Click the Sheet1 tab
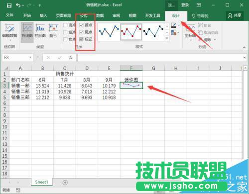Screen dimensions: 249x194 click(x=41, y=182)
